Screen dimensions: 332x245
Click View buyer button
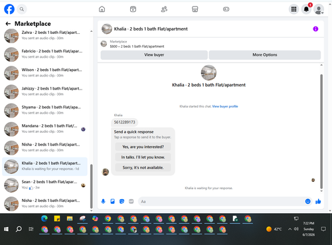point(154,55)
